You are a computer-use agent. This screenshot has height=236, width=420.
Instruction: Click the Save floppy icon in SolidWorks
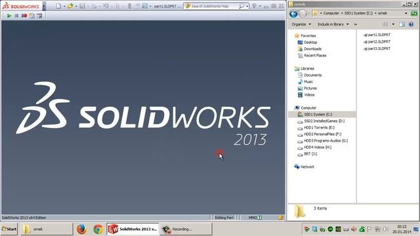pos(82,6)
